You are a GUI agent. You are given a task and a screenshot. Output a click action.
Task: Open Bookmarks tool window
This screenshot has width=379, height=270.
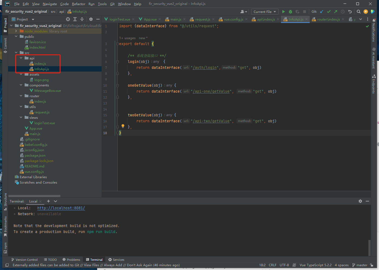(5, 227)
